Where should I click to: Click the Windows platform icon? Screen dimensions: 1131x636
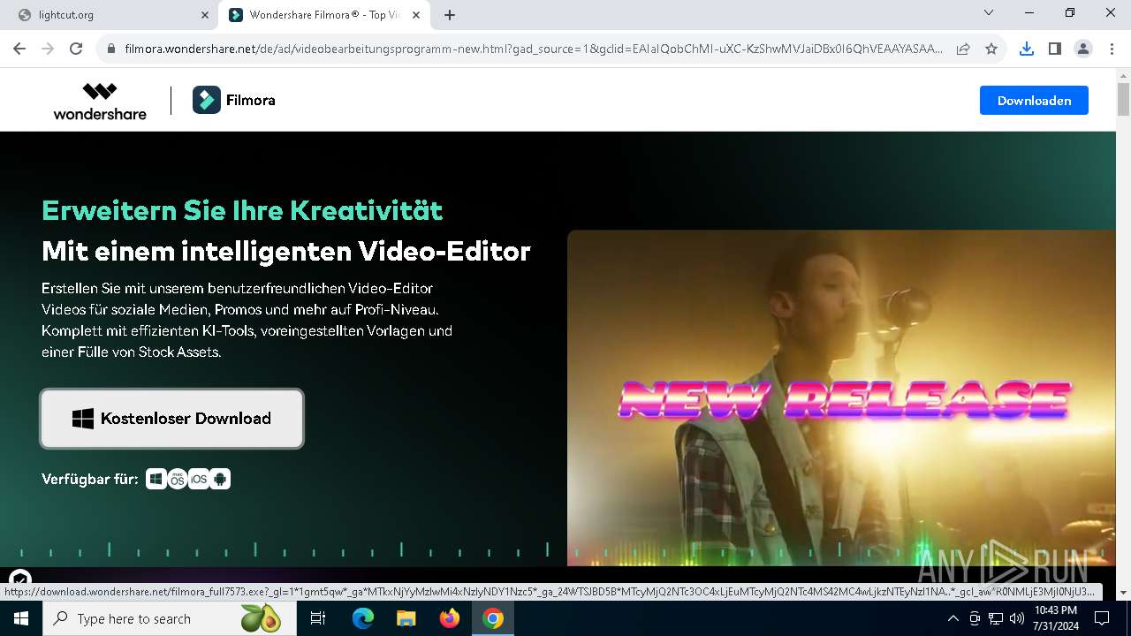click(x=156, y=479)
